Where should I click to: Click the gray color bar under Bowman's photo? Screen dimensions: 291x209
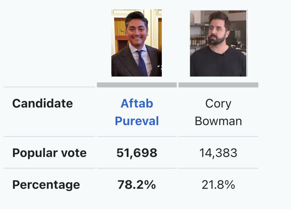pyautogui.click(x=218, y=85)
